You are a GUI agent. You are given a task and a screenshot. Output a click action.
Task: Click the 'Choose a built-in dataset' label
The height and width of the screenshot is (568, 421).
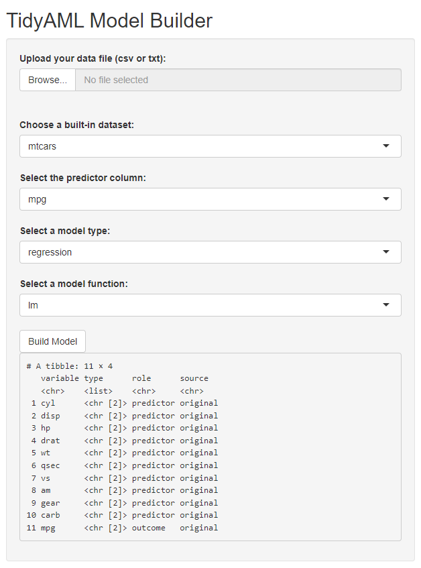click(76, 125)
